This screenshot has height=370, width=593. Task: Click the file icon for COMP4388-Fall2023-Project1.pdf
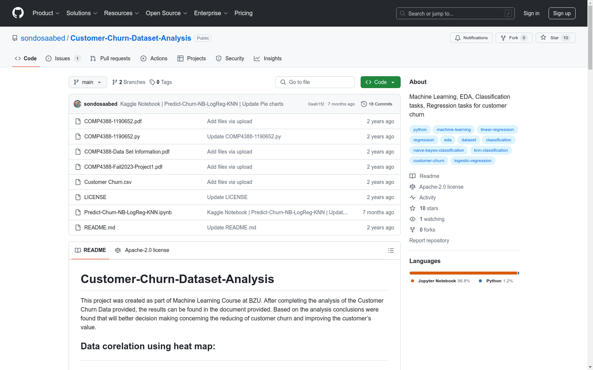click(78, 167)
